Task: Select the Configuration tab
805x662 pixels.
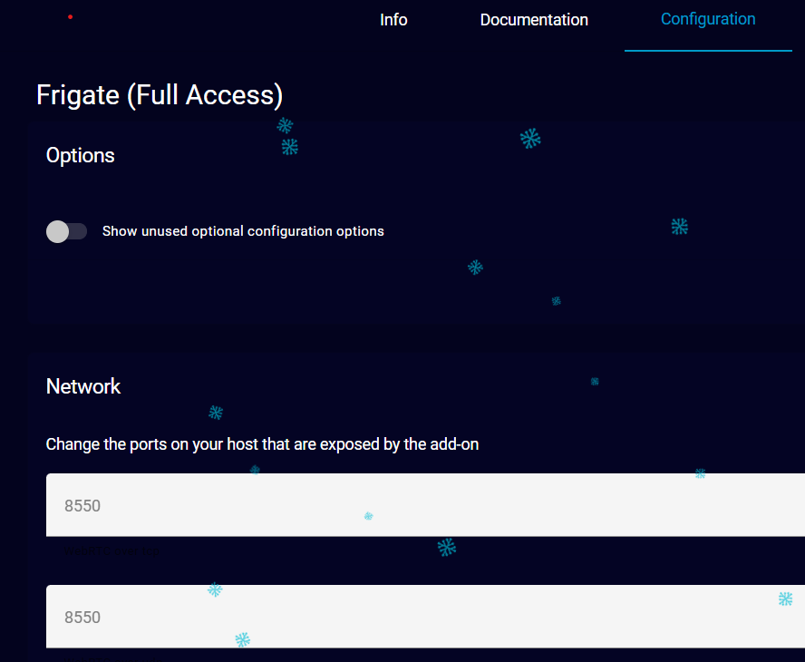Action: [708, 20]
